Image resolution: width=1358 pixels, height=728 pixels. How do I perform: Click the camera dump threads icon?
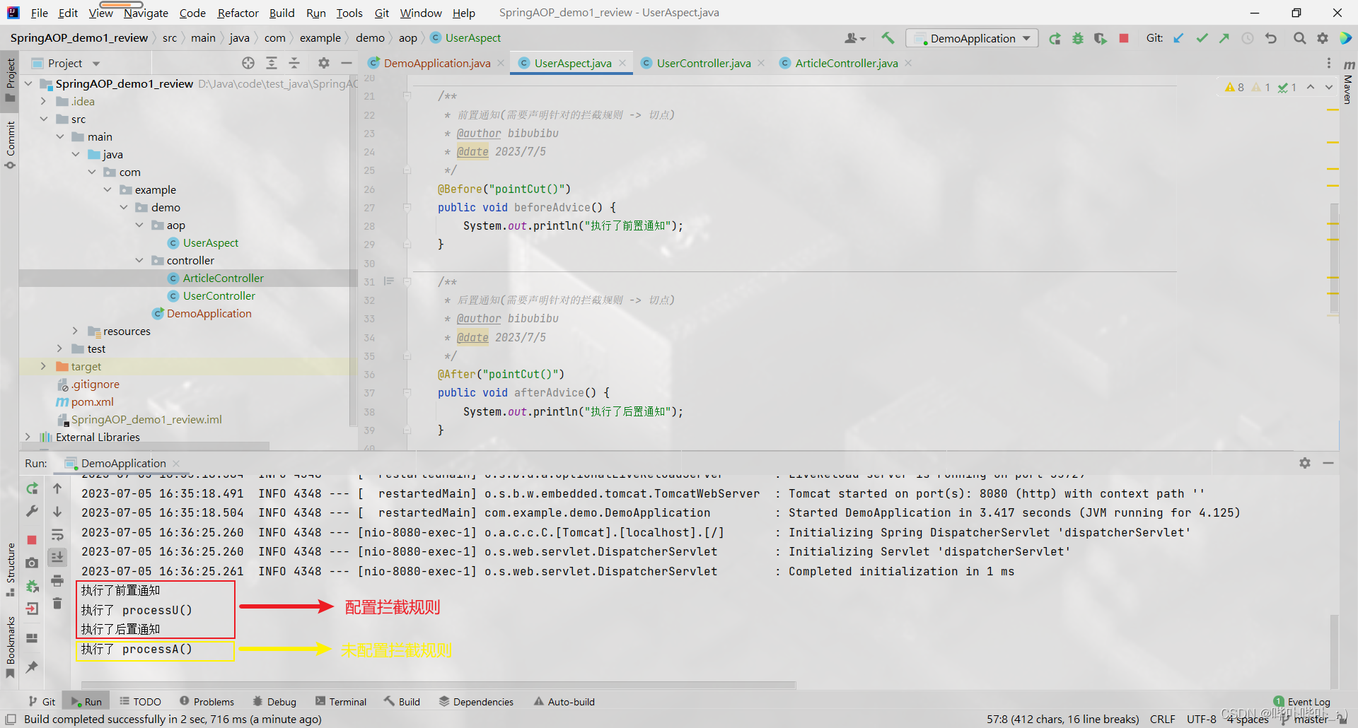click(x=32, y=563)
